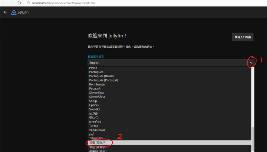Choose Русский language
The image size is (267, 152).
coord(169,88)
